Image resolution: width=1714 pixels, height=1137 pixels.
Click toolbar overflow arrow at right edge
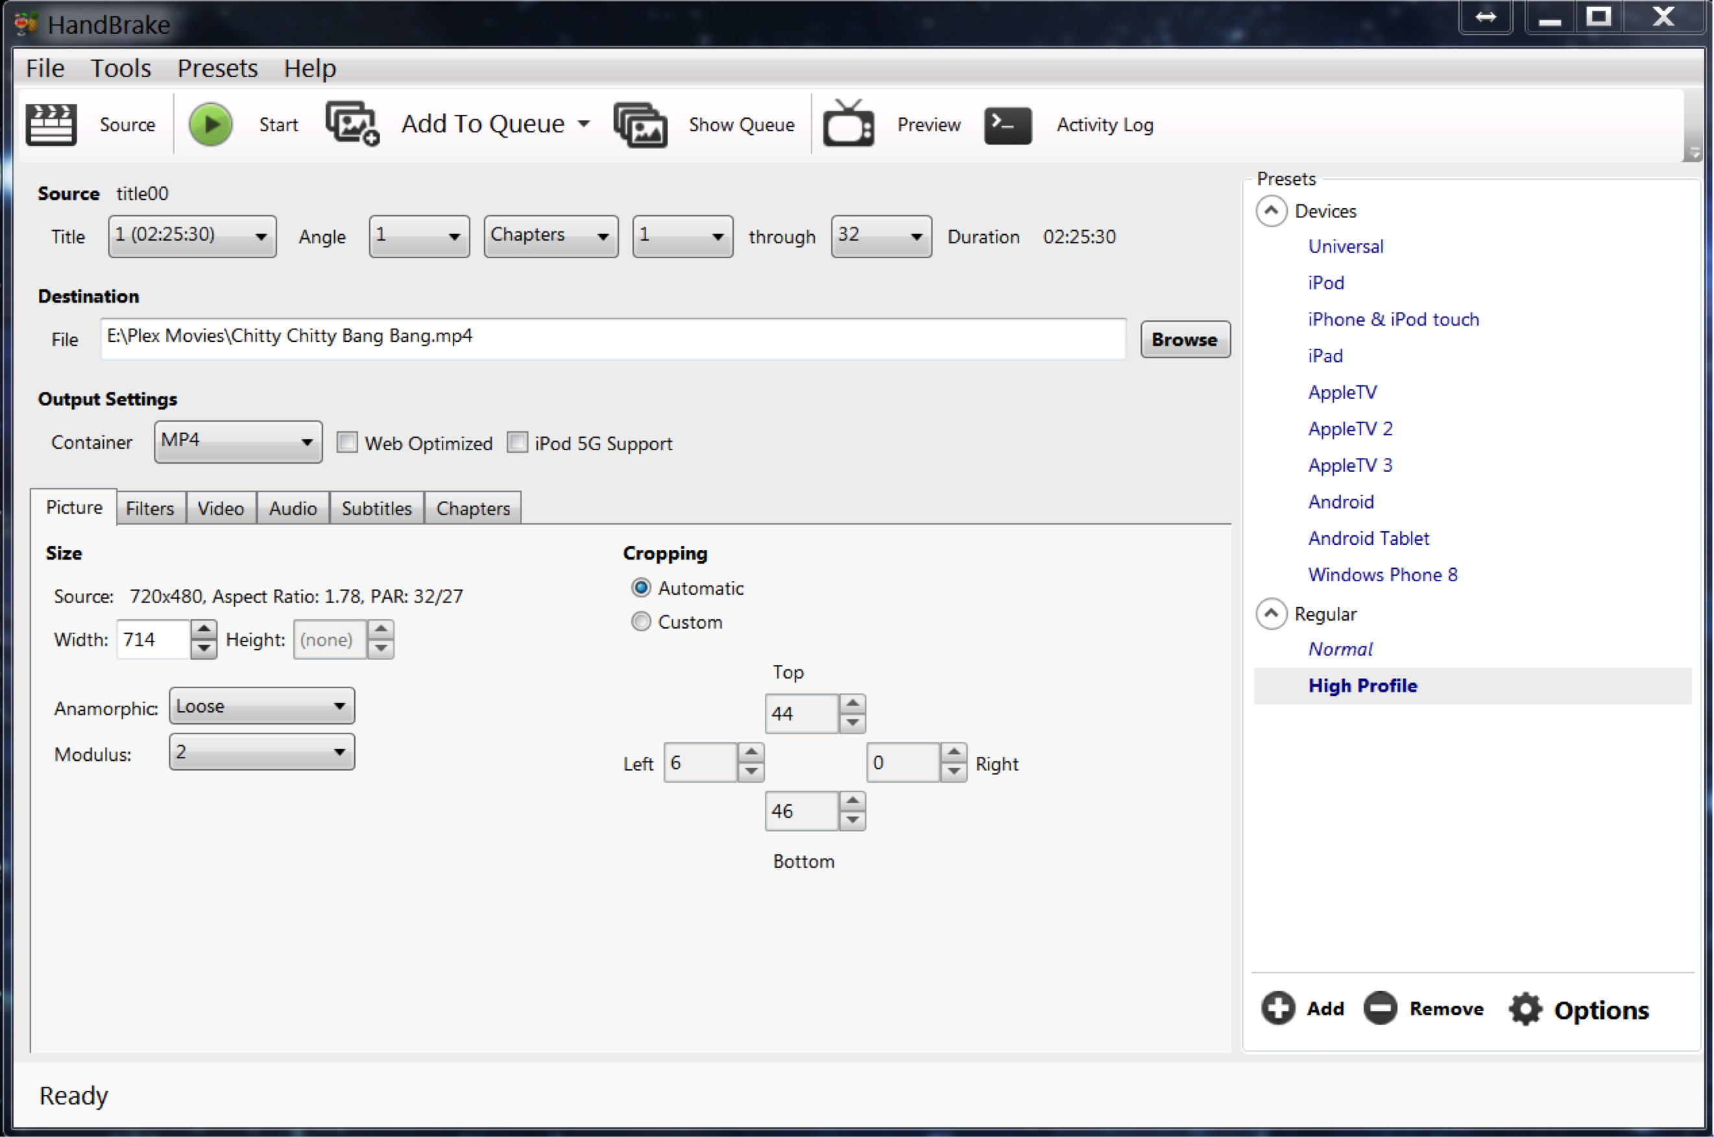[1694, 152]
